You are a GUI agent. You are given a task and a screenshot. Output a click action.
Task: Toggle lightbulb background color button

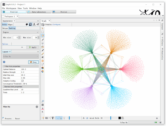click(x=43, y=118)
